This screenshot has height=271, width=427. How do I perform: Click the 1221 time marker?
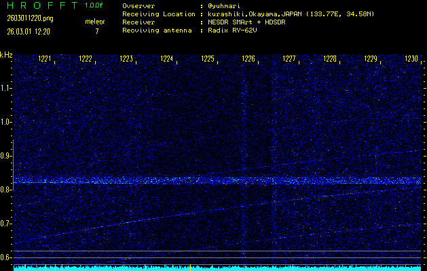45,59
